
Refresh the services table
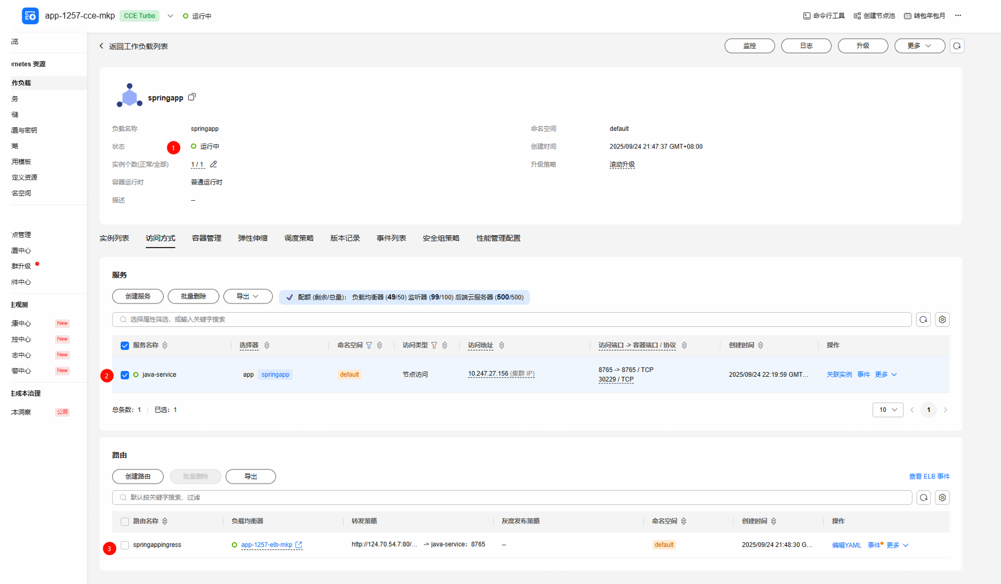coord(923,319)
